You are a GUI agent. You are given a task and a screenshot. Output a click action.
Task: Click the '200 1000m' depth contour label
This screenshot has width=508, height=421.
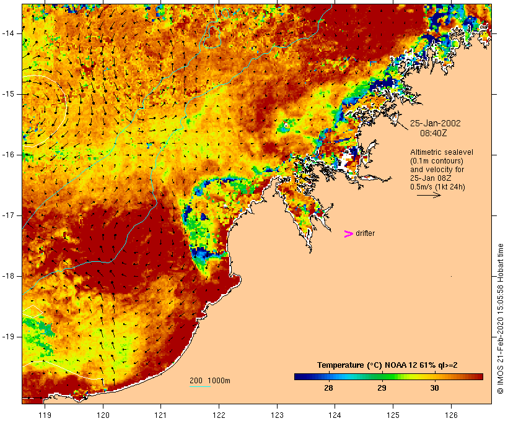point(210,381)
